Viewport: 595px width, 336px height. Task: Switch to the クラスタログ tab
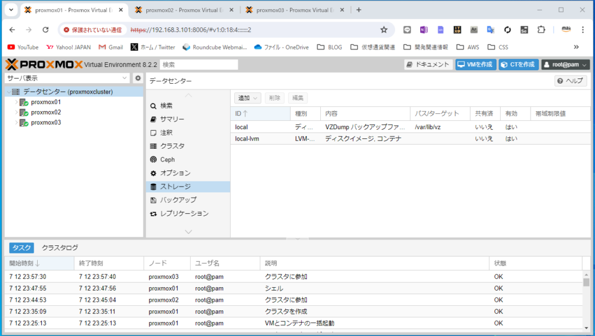point(60,248)
